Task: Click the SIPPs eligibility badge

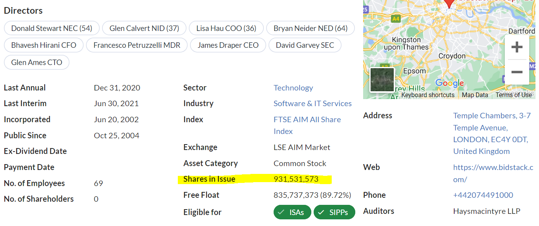Action: point(334,212)
